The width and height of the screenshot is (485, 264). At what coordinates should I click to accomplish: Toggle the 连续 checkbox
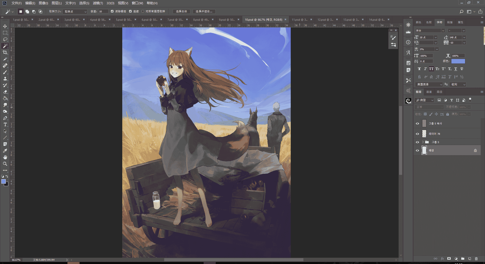[130, 11]
